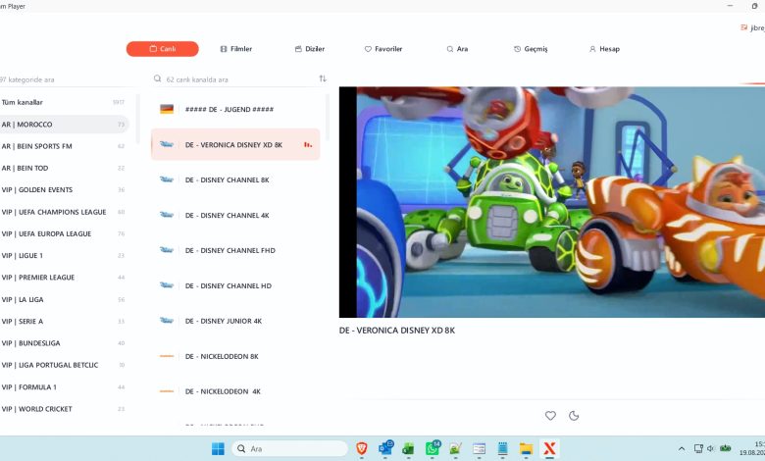
Task: Switch to the Diziler tab
Action: coord(310,49)
